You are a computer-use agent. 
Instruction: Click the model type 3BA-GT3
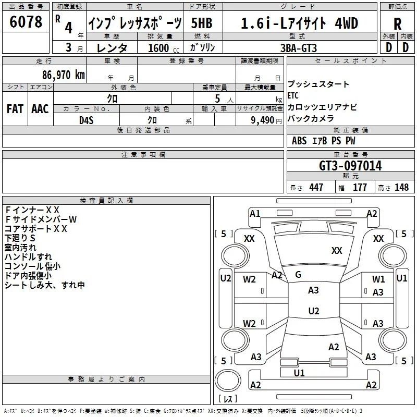[x=300, y=48]
